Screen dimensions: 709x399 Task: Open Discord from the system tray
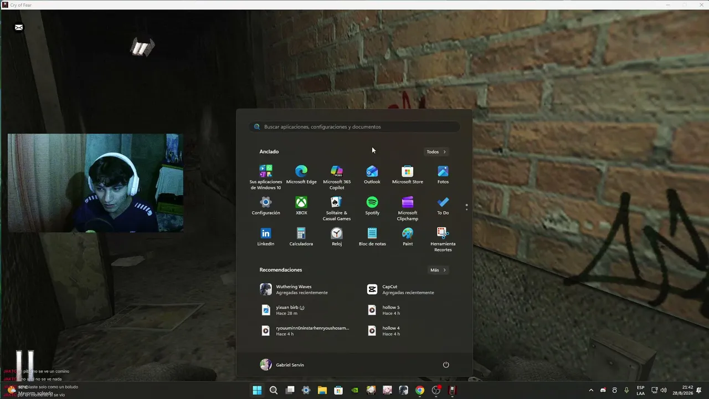(603, 390)
